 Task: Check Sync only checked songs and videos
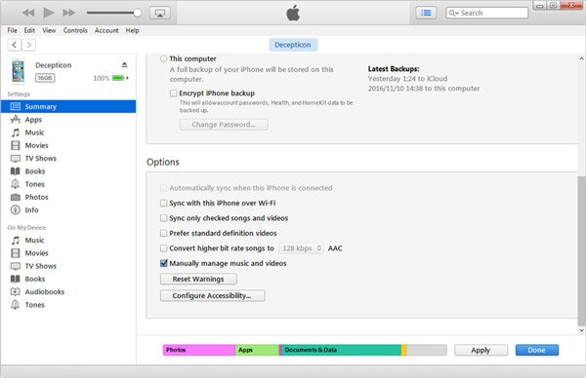coord(163,218)
